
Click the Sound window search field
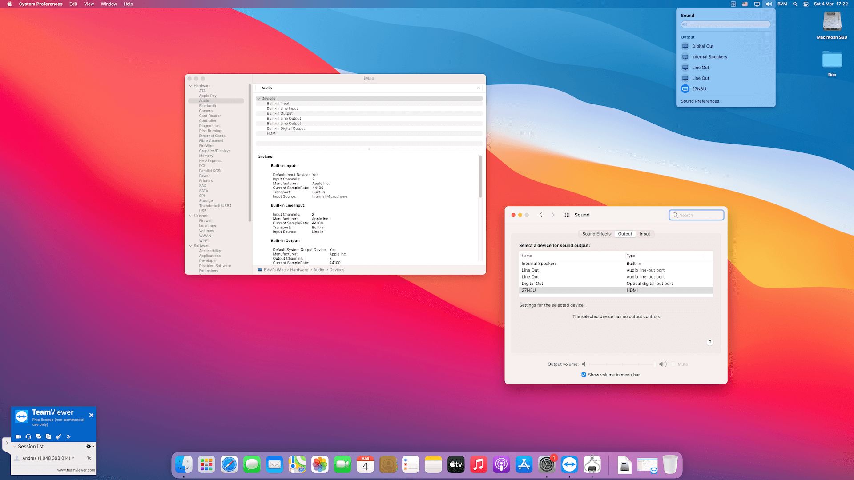coord(697,215)
